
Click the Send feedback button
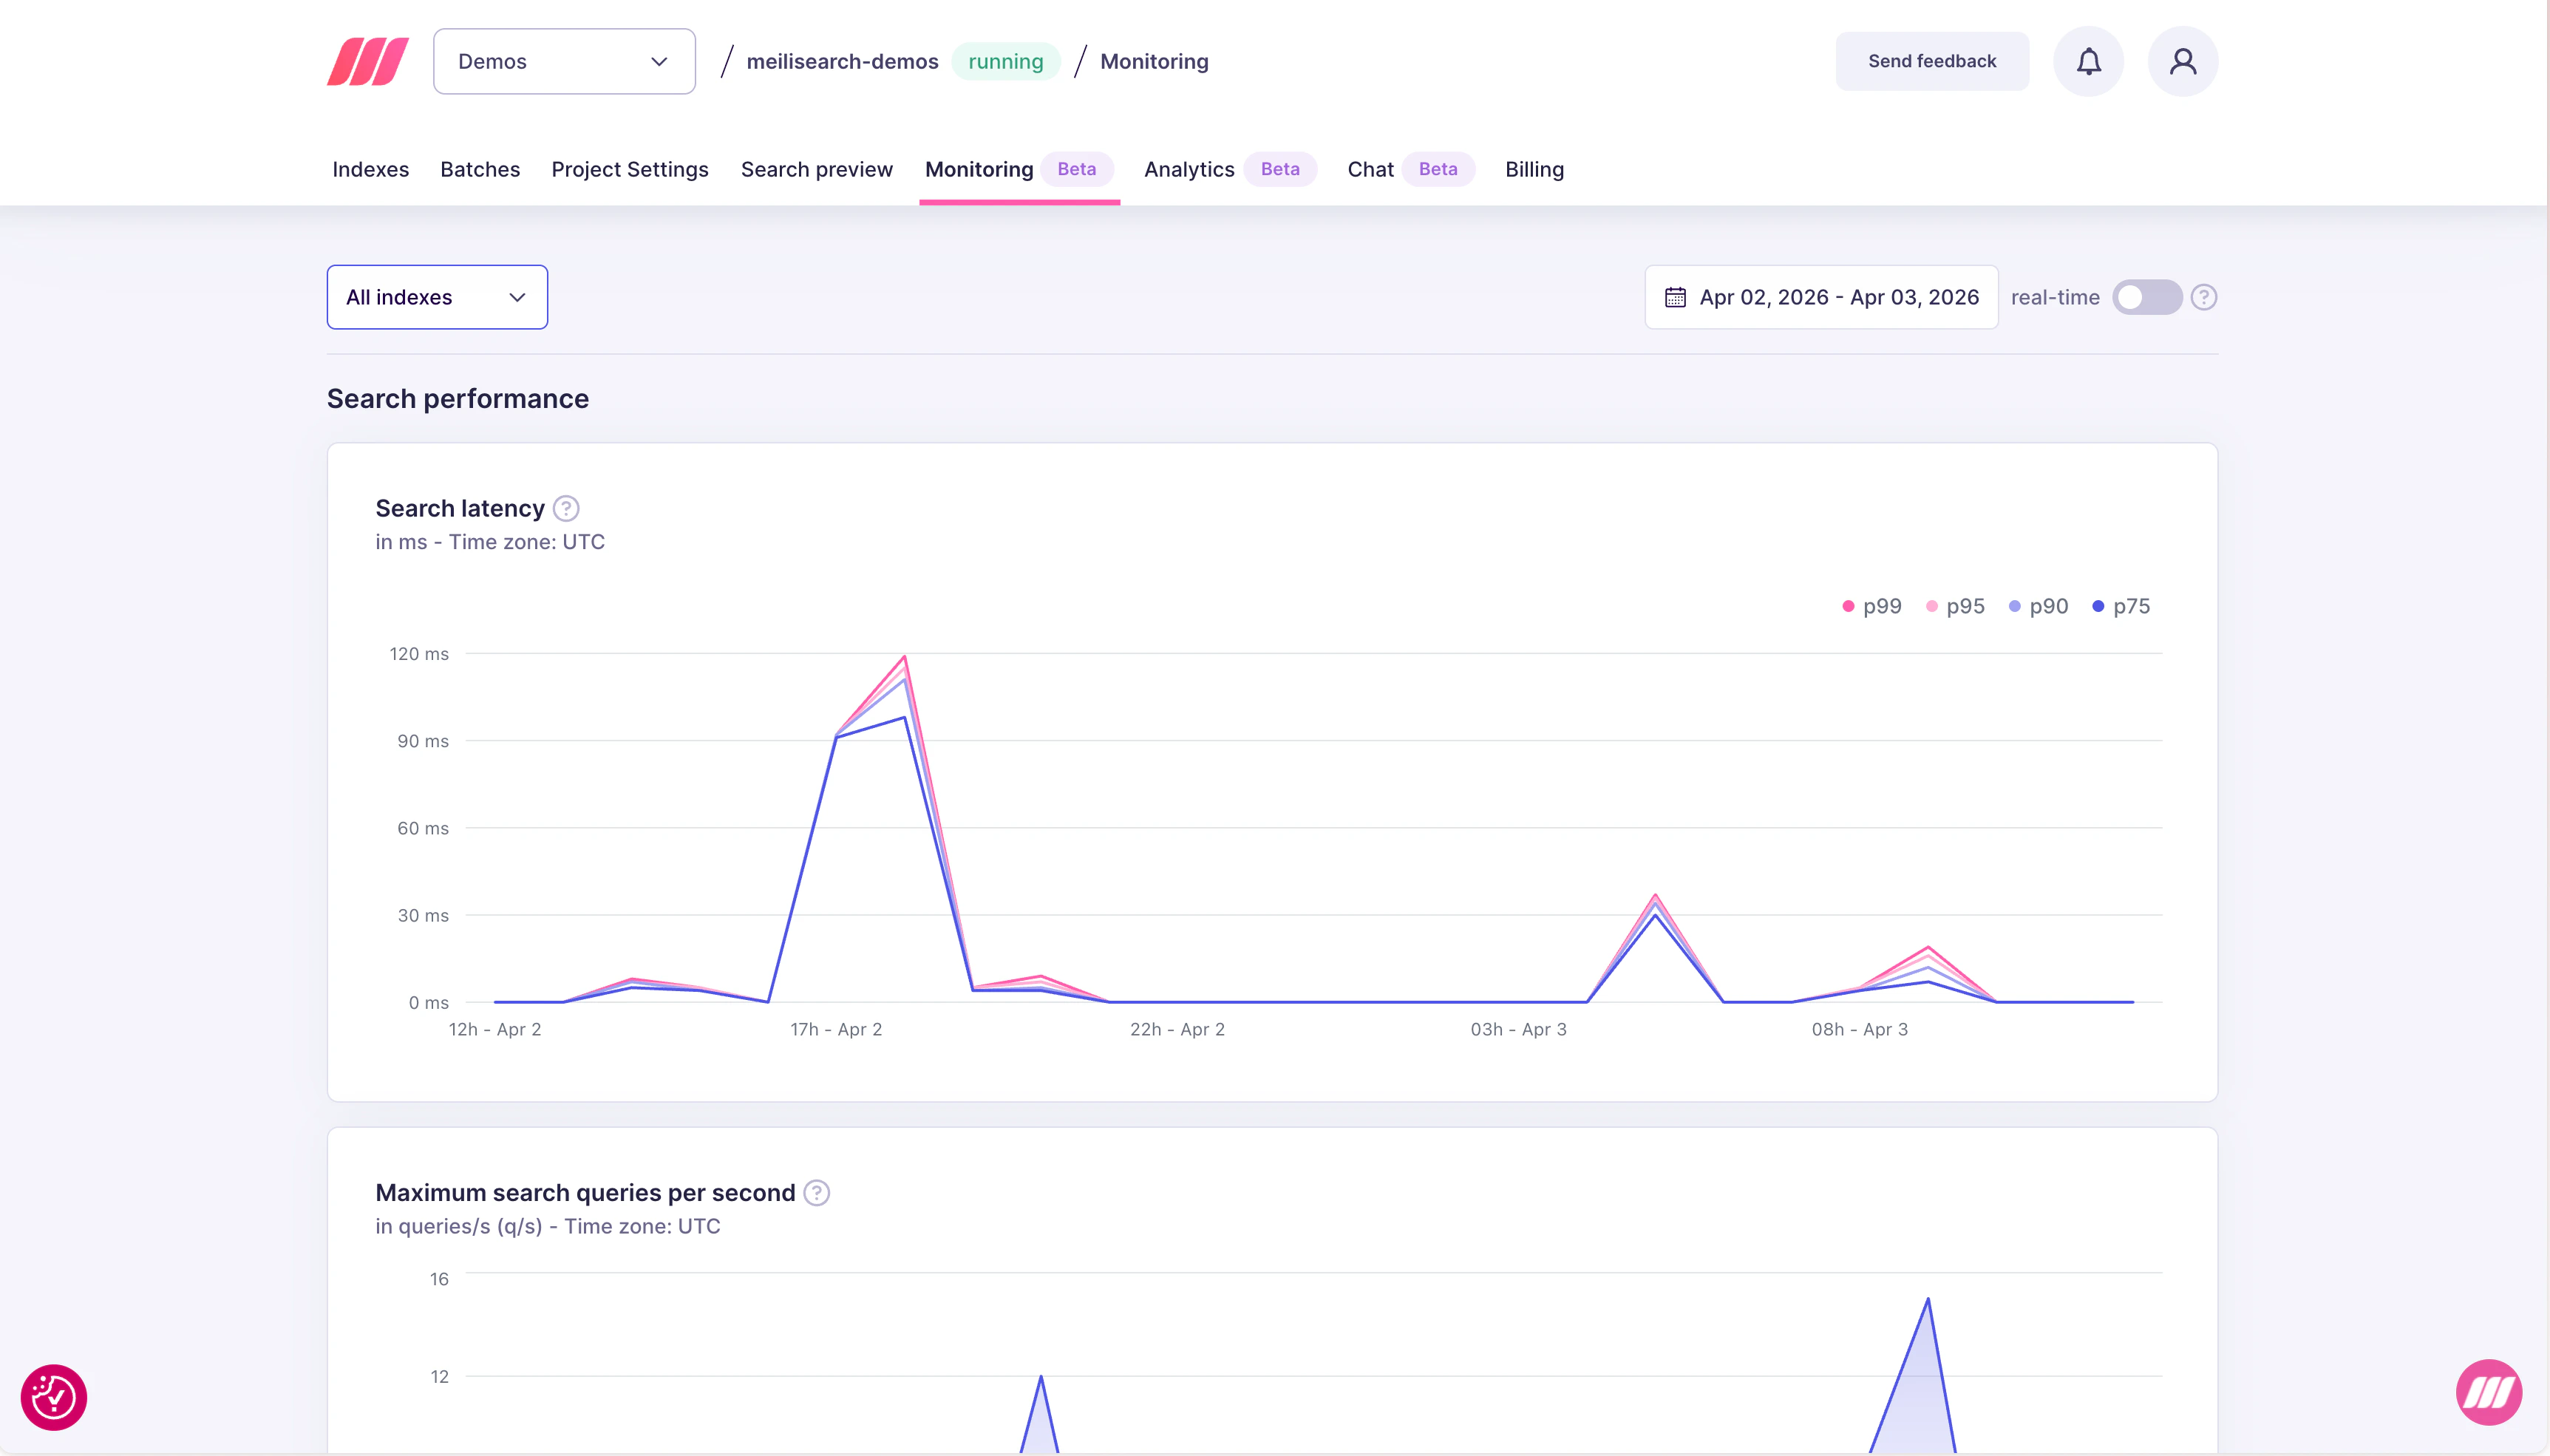1931,61
